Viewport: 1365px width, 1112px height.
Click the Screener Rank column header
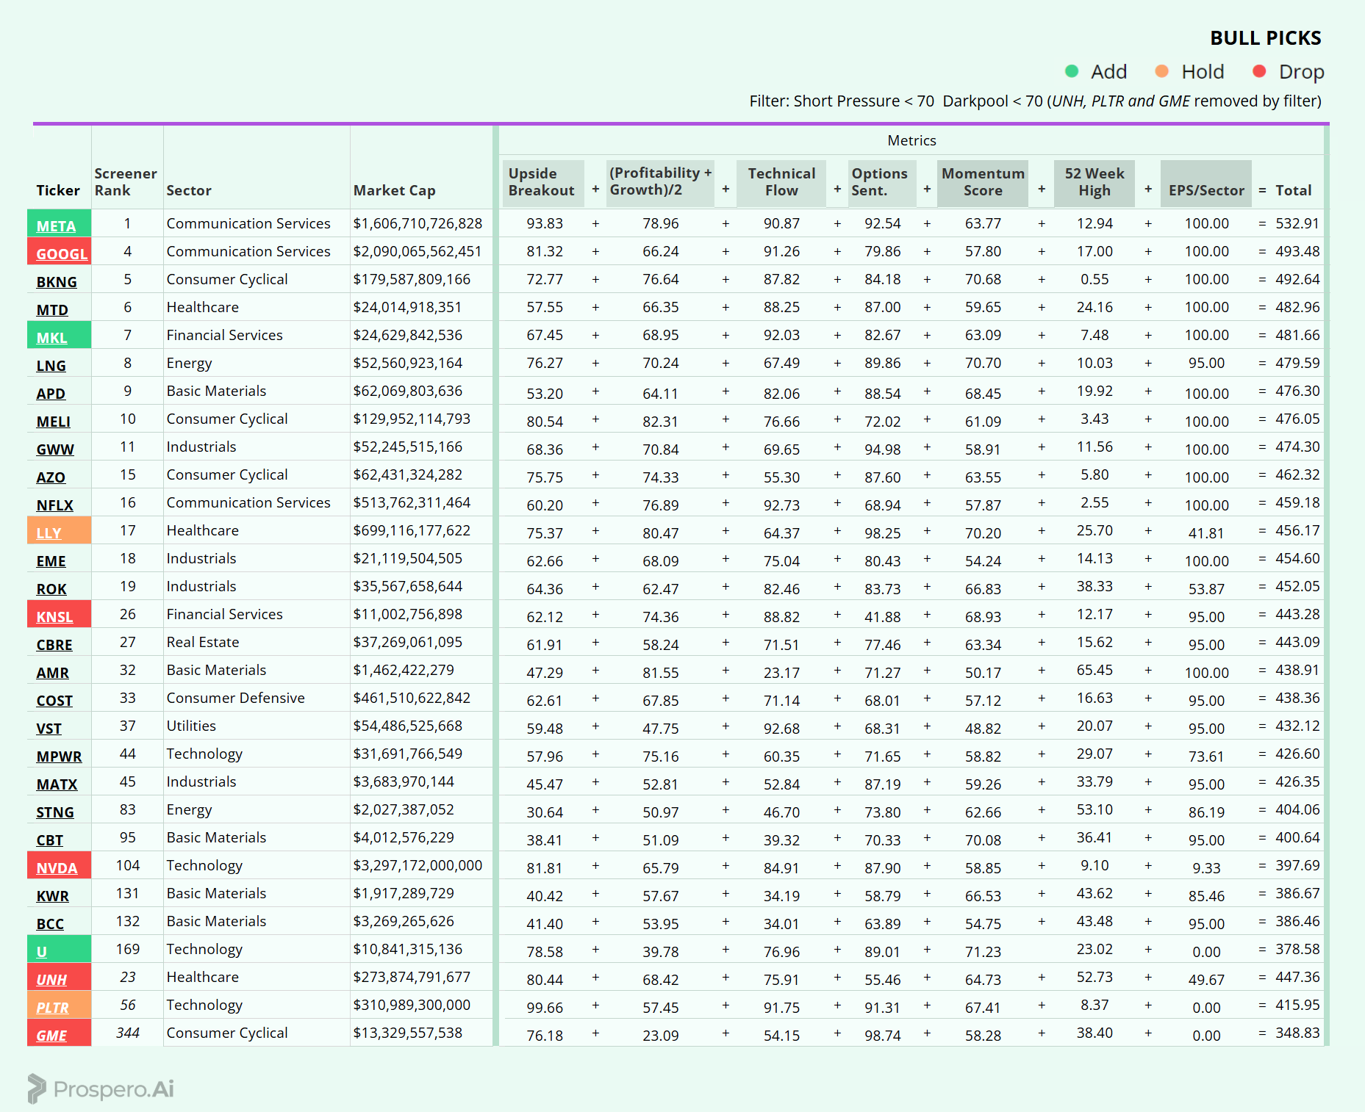click(x=126, y=182)
